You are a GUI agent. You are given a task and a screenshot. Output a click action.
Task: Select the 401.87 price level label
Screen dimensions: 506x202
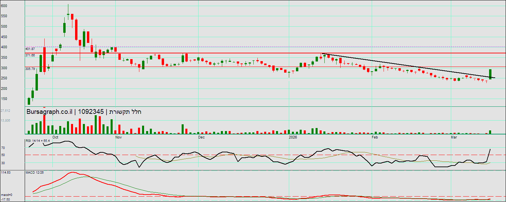tap(30, 49)
